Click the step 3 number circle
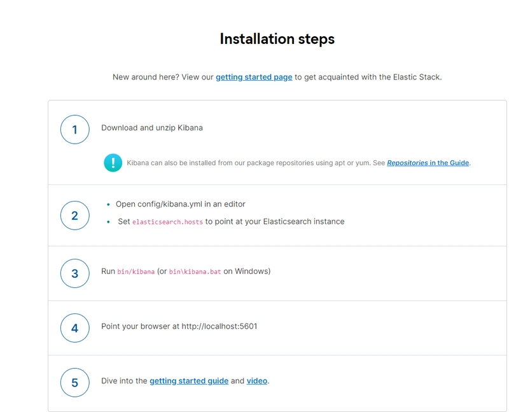The width and height of the screenshot is (509, 412). pos(74,273)
